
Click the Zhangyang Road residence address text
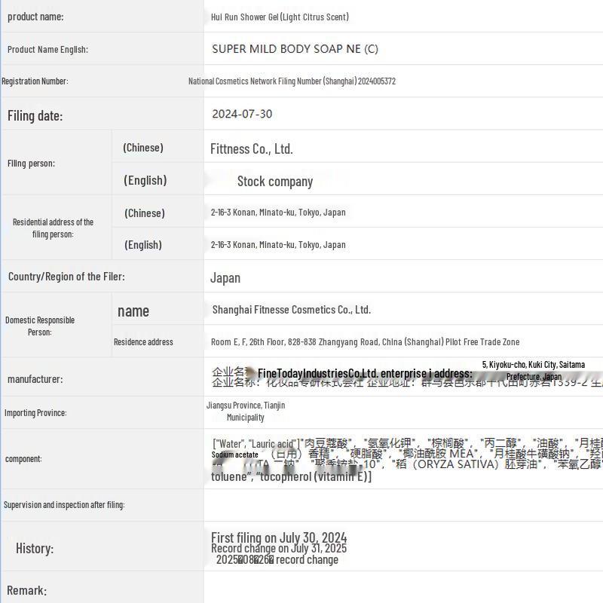click(365, 342)
